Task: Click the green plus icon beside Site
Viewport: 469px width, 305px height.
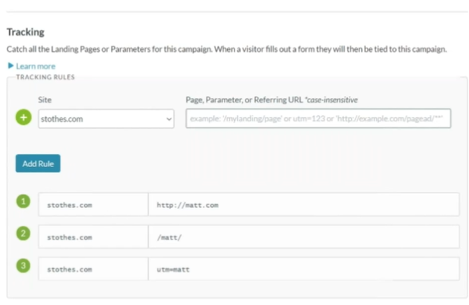Action: (x=24, y=118)
